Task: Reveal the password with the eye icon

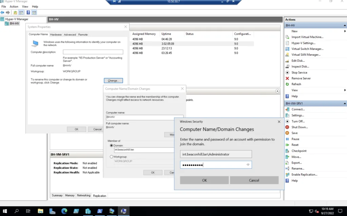Action: (x=248, y=165)
